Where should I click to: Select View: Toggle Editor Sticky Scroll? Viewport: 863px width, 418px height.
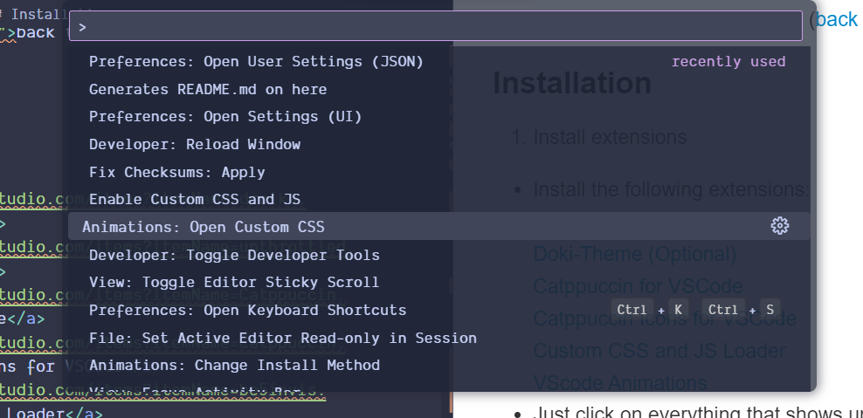(x=438, y=282)
